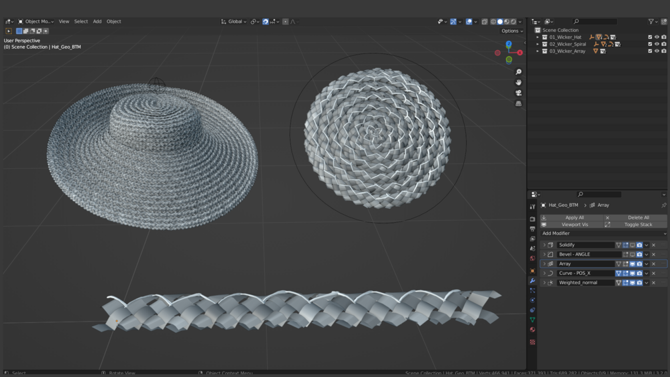Image resolution: width=670 pixels, height=377 pixels.
Task: Open the Modifier properties wrench tab
Action: click(533, 280)
